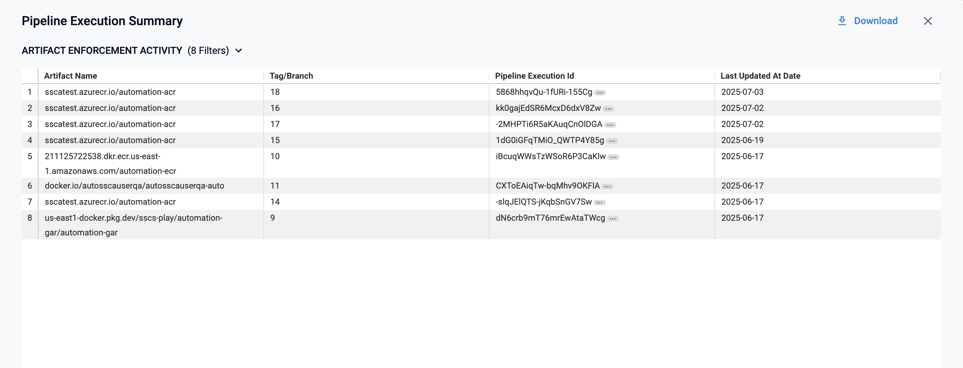Click the Download icon in header
The image size is (963, 368).
pos(841,21)
